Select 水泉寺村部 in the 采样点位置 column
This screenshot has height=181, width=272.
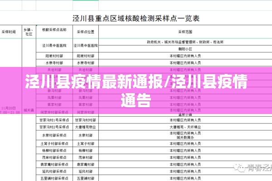click(x=86, y=63)
